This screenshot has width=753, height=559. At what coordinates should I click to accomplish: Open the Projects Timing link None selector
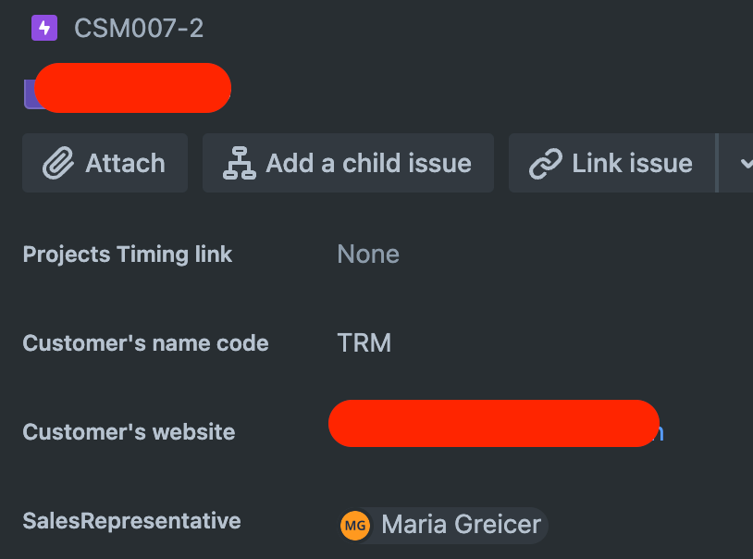[x=367, y=254]
